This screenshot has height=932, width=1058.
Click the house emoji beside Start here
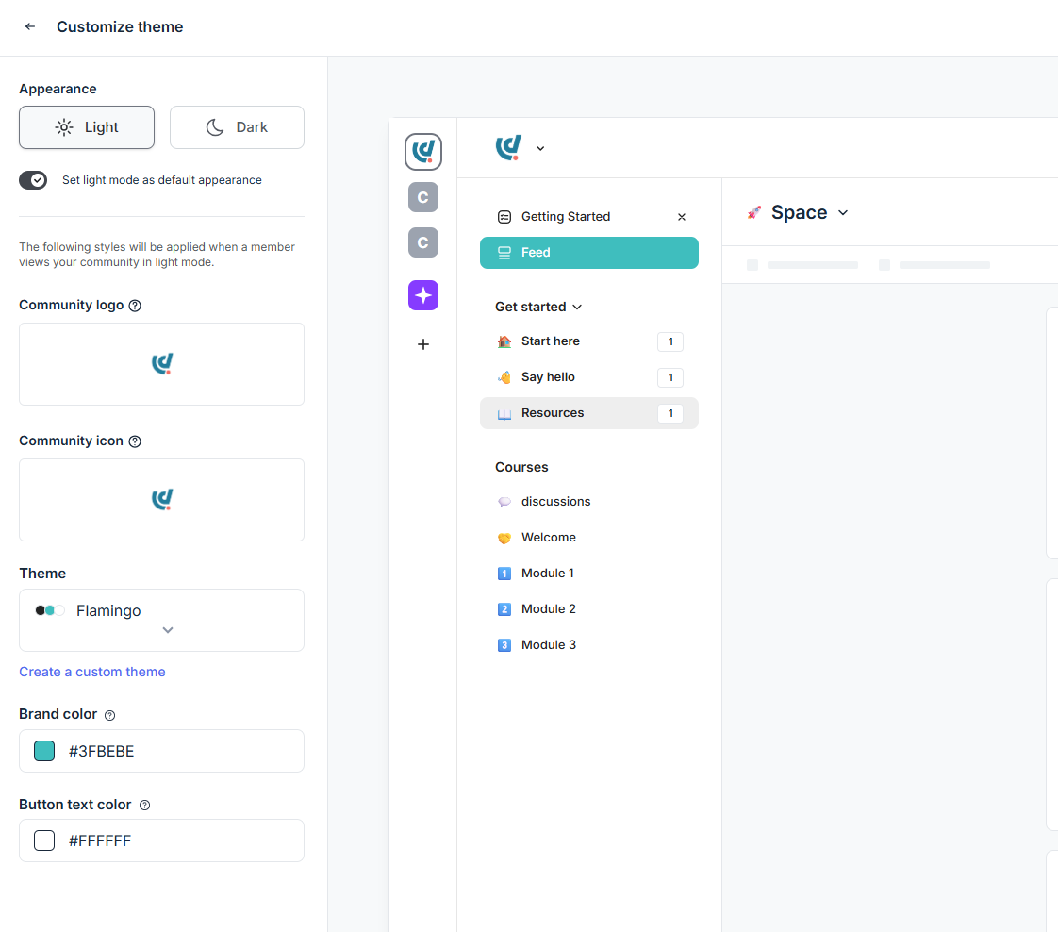tap(504, 341)
